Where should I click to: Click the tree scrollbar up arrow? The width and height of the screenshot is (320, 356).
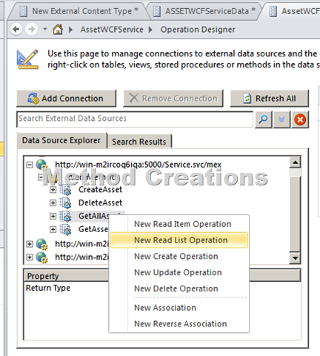[x=296, y=162]
